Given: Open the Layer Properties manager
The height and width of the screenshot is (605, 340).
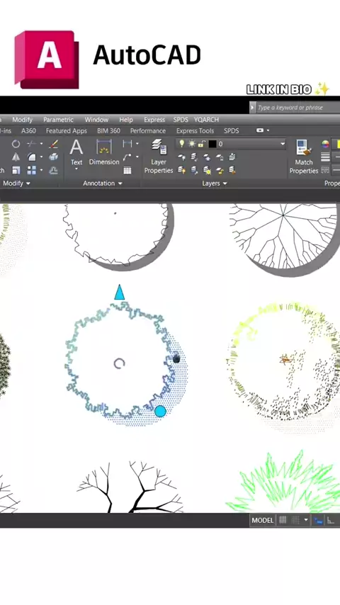Looking at the screenshot, I should 159,157.
